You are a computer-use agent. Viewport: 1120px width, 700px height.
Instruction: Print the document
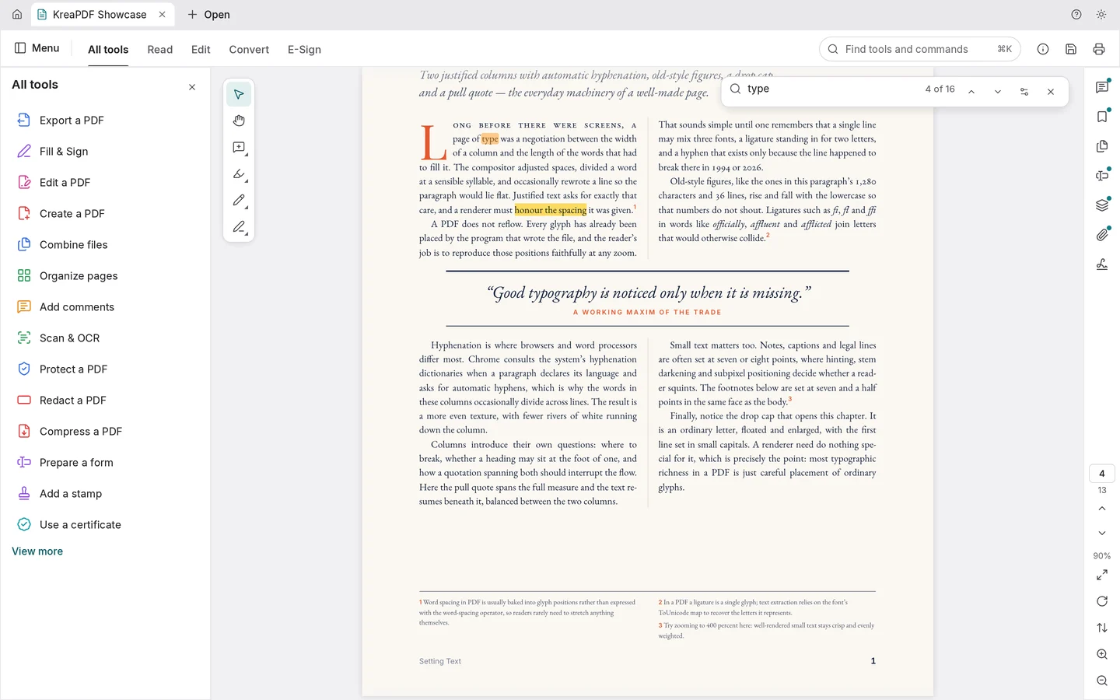(1099, 49)
